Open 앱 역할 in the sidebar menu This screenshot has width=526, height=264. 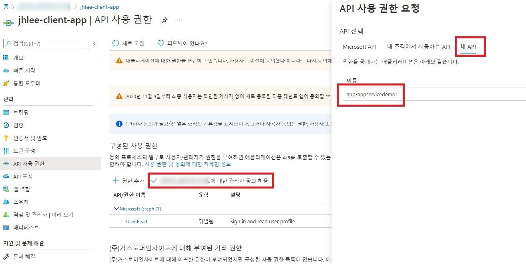click(22, 189)
